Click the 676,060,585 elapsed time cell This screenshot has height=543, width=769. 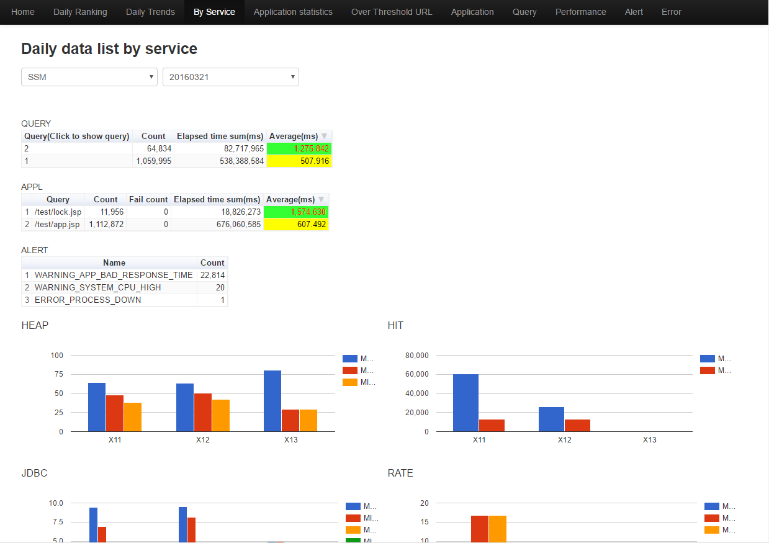(217, 225)
